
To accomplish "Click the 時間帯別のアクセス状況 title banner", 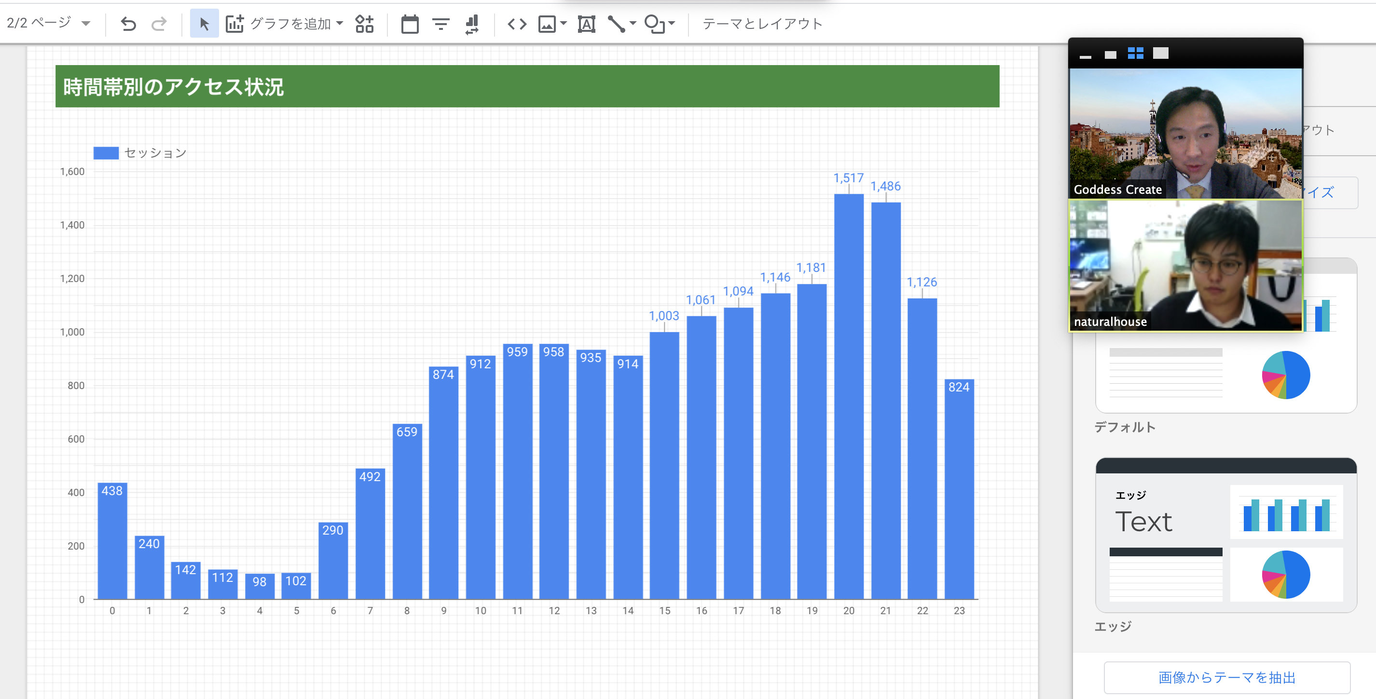I will tap(527, 86).
